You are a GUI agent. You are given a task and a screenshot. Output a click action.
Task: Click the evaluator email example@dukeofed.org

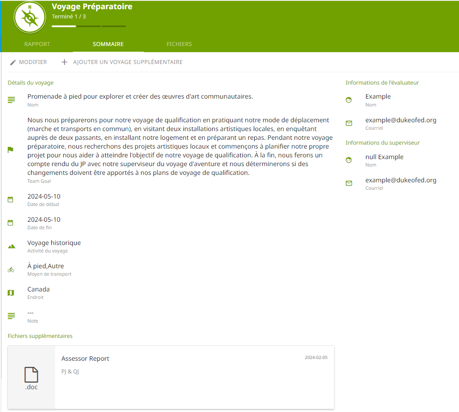401,120
